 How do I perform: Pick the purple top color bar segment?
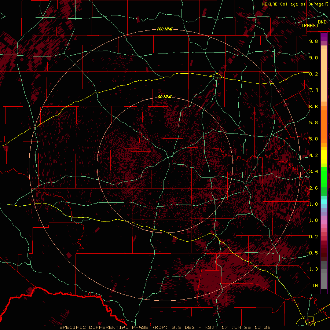pos(324,37)
